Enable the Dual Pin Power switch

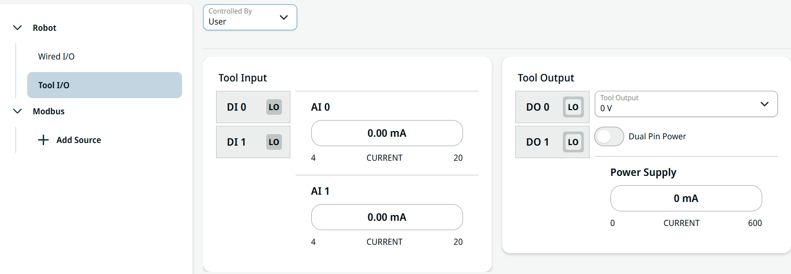(609, 137)
